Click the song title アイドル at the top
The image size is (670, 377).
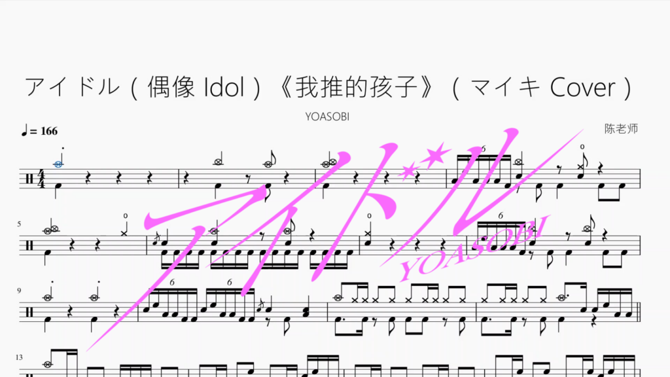(x=72, y=87)
